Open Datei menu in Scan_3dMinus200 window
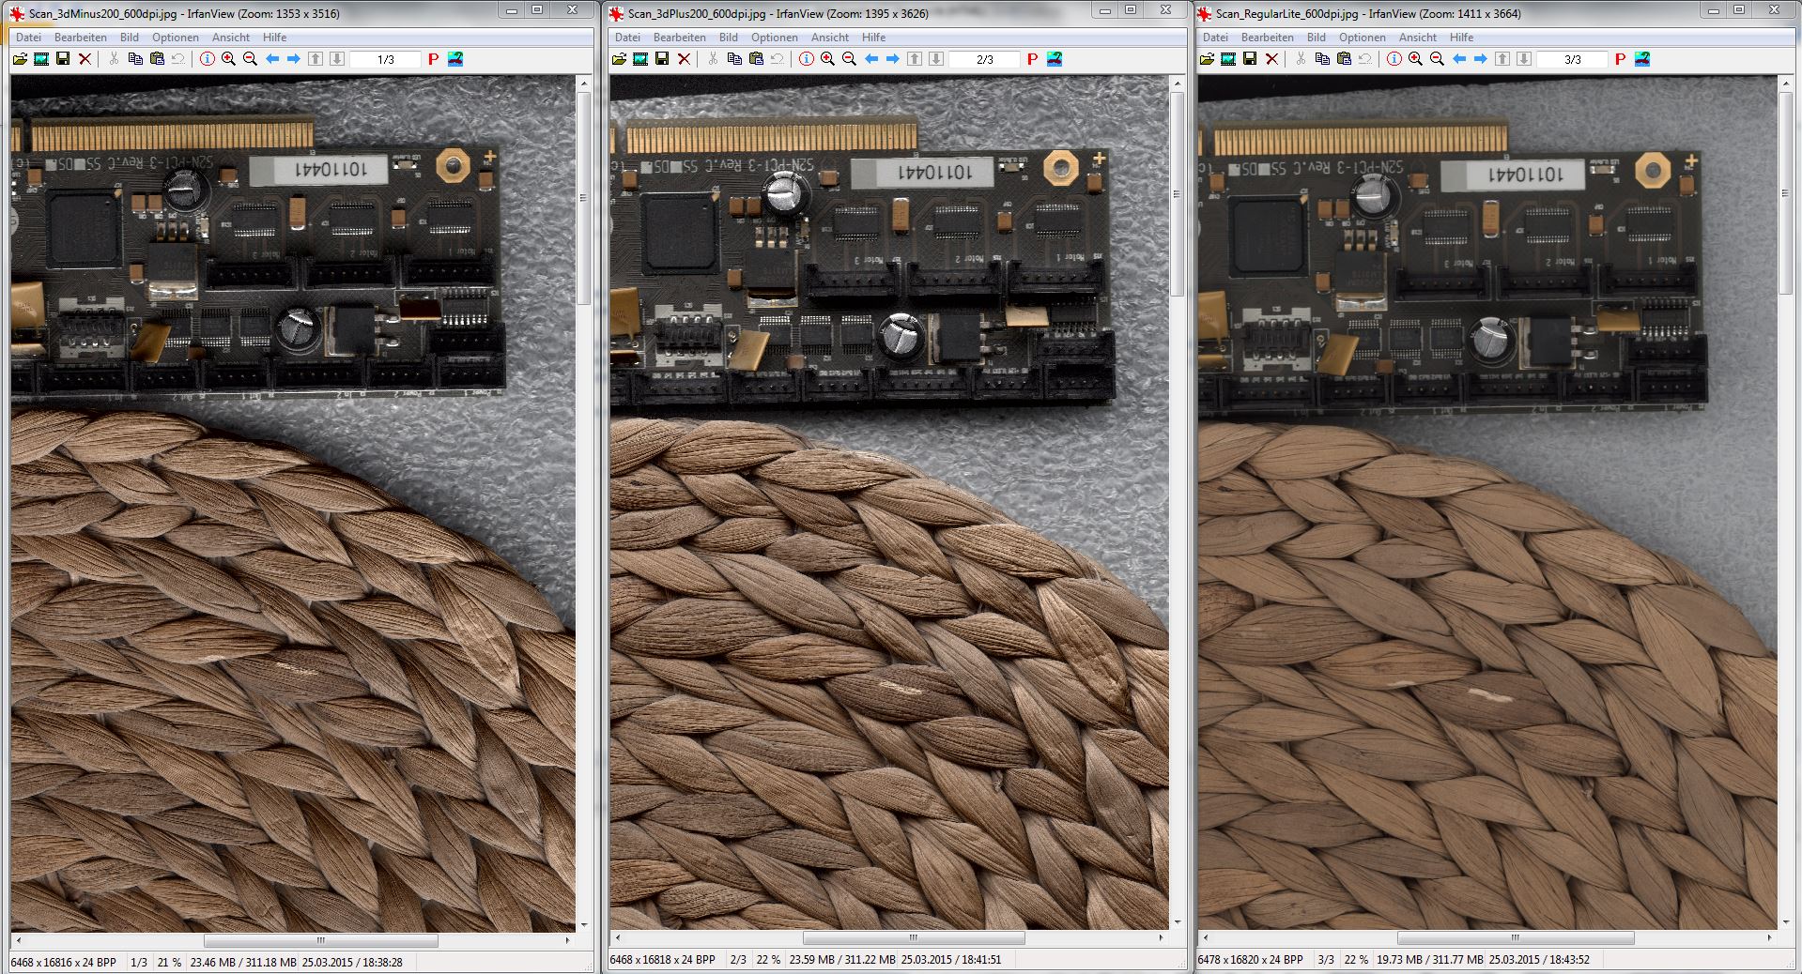Viewport: 1802px width, 974px height. [x=28, y=38]
